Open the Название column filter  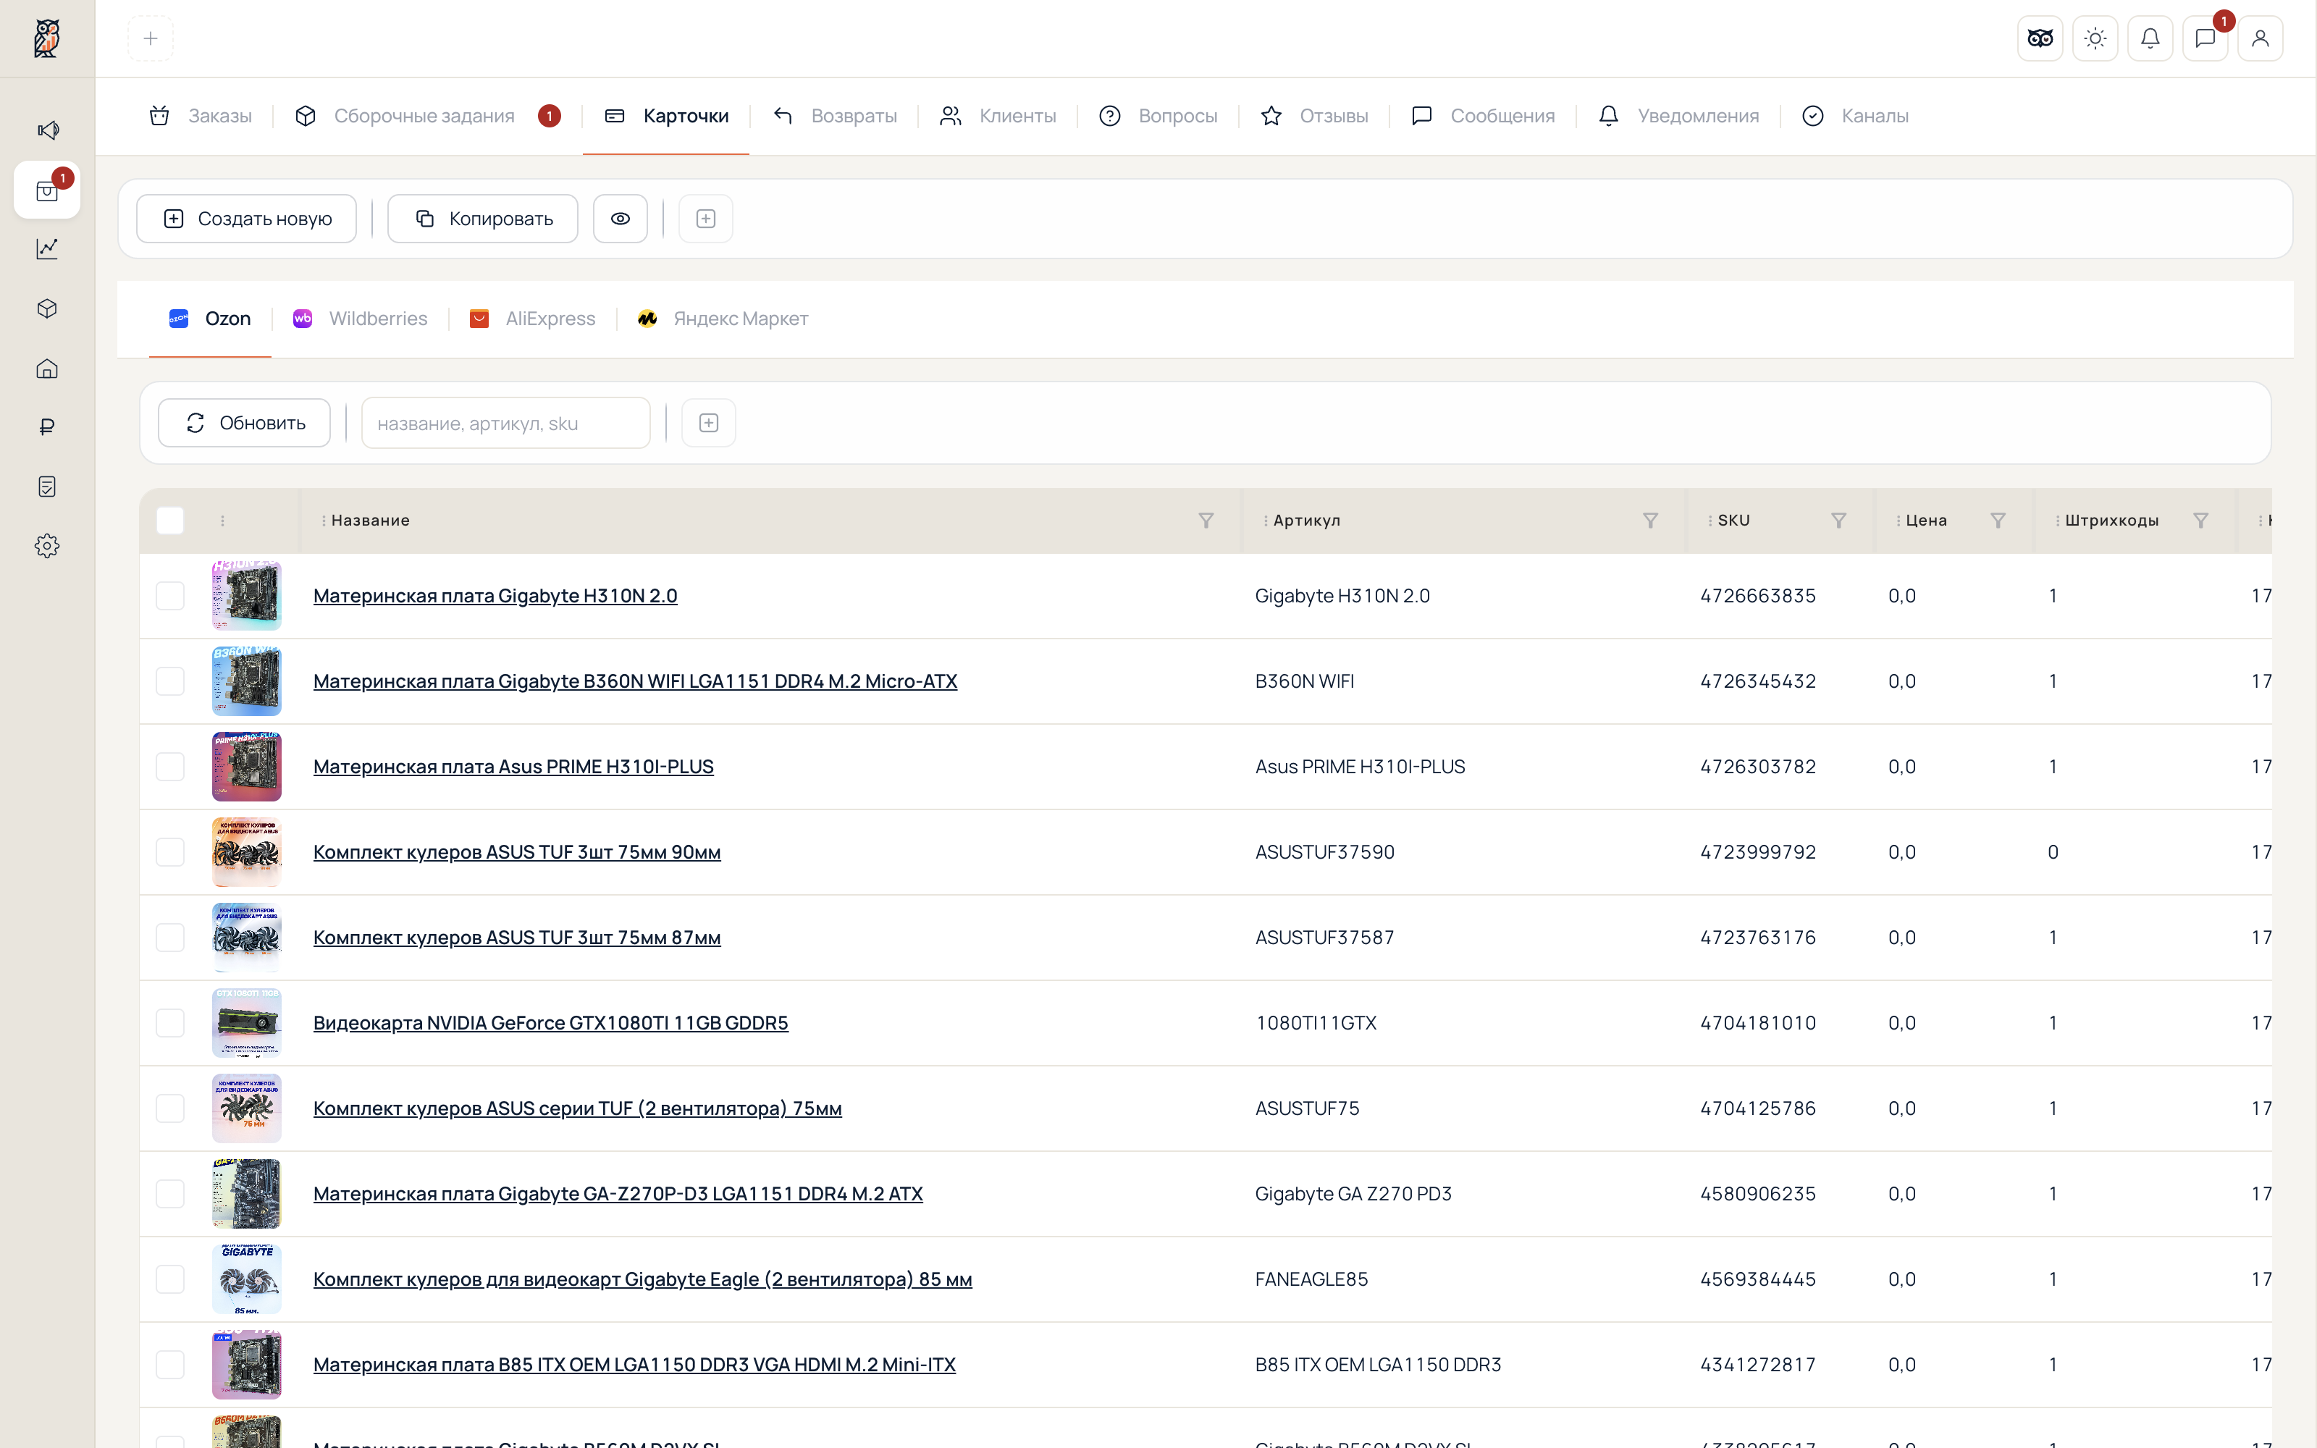click(x=1206, y=520)
